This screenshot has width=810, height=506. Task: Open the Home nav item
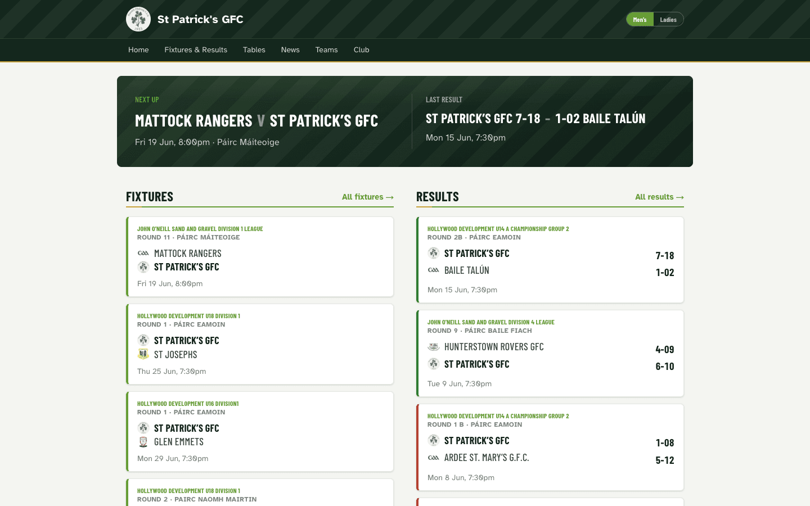138,50
